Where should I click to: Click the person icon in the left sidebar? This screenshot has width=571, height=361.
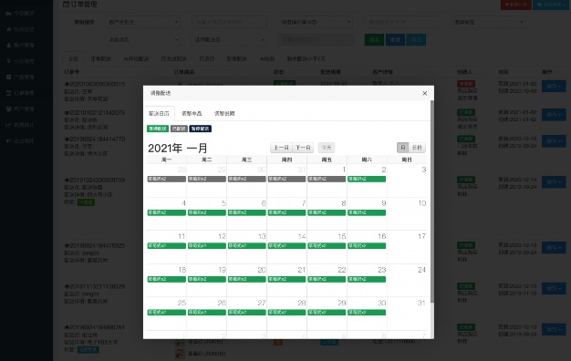9,46
